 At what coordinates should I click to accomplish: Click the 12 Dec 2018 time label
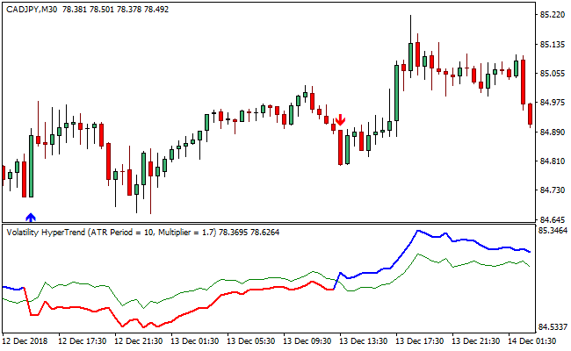25,341
